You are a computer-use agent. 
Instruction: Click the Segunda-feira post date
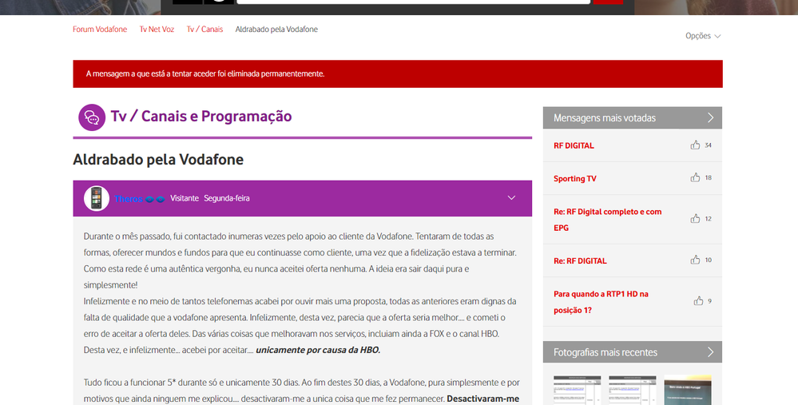(227, 198)
